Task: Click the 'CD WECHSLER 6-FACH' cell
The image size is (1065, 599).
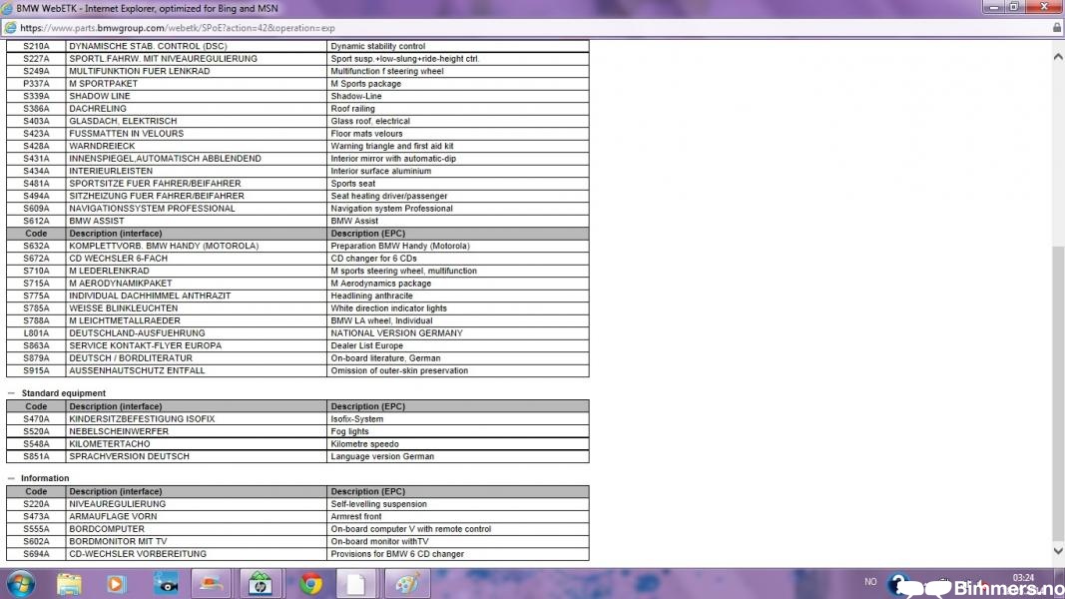Action: [197, 259]
